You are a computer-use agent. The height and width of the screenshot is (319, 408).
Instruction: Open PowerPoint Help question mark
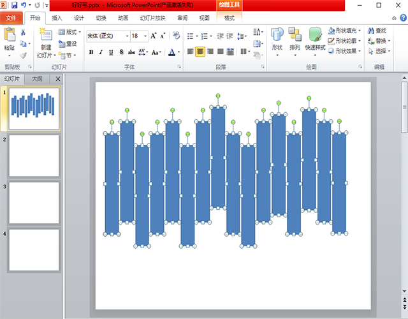[x=403, y=18]
